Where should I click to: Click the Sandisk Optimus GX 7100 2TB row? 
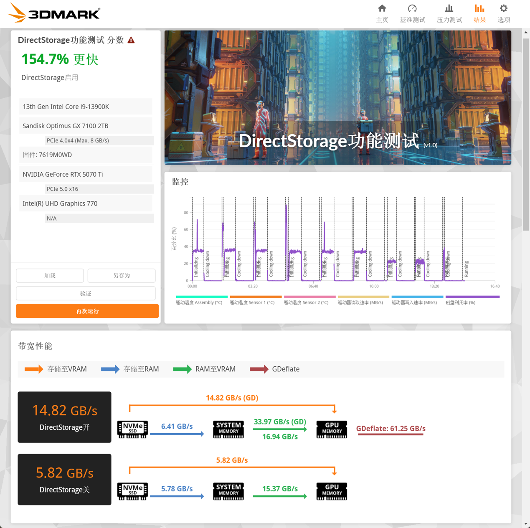tap(86, 126)
